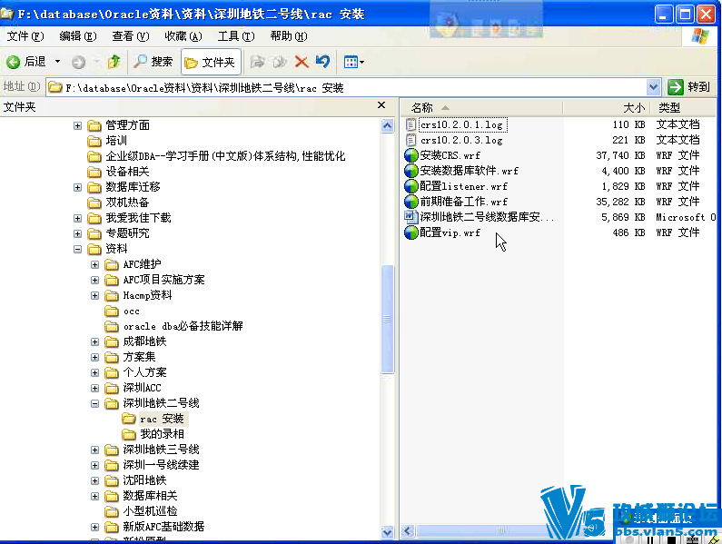
Task: Open the 文件(F) menu
Action: pos(25,36)
